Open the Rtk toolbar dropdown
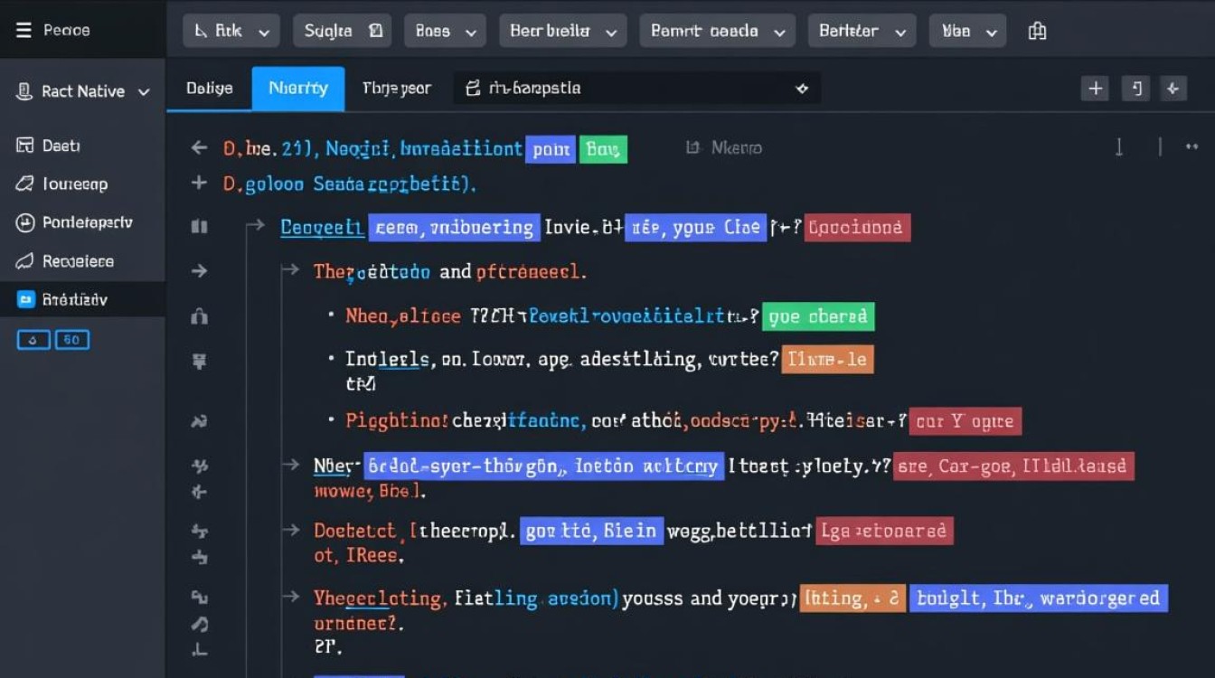 (231, 31)
